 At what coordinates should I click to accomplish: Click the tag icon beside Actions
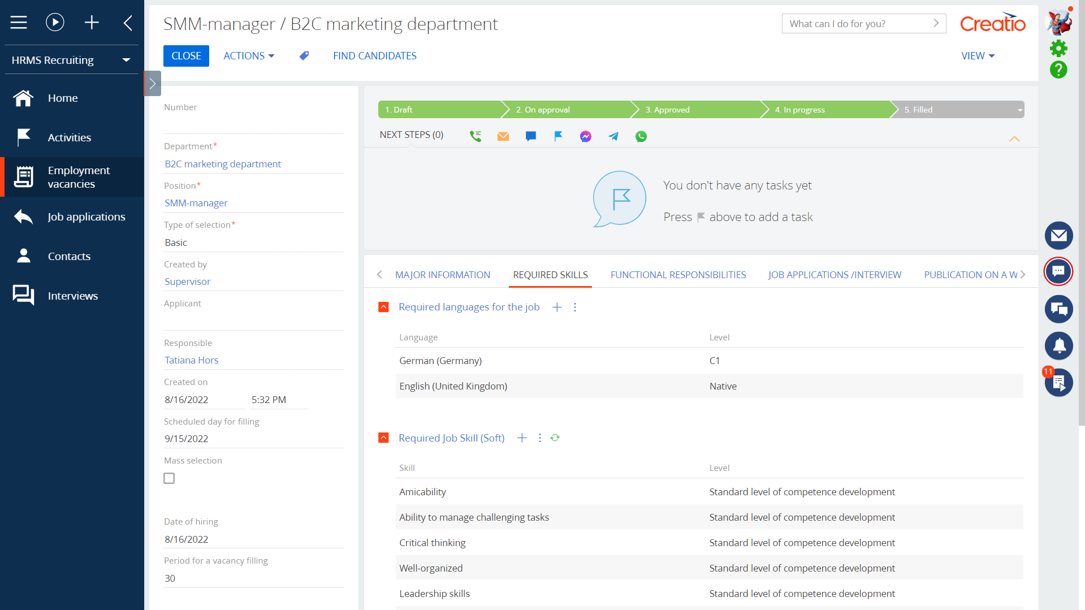click(x=304, y=55)
